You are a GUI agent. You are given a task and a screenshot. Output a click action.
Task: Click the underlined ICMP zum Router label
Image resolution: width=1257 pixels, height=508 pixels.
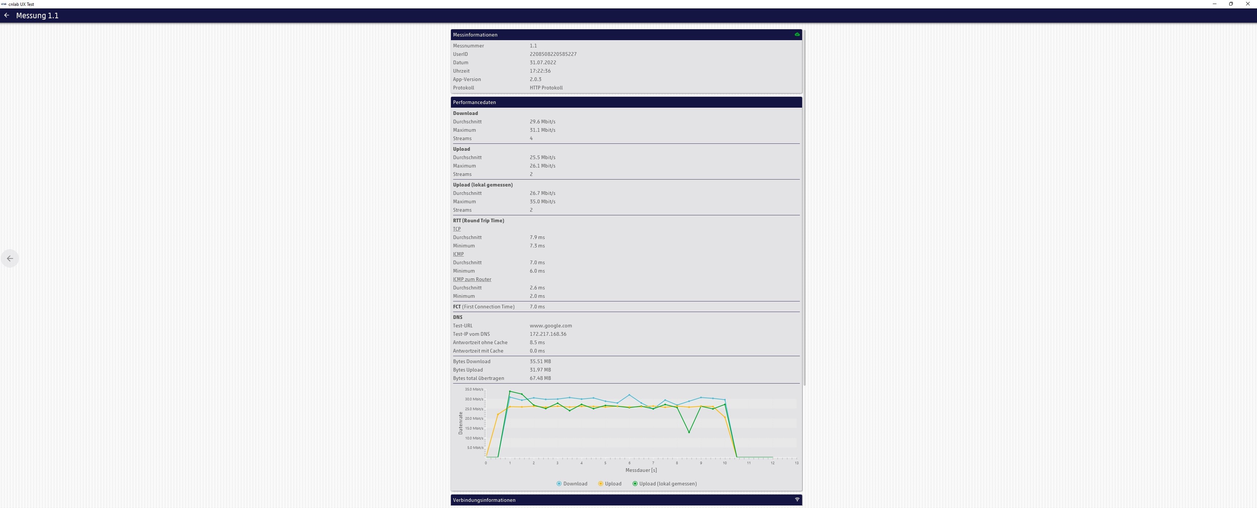[x=472, y=279]
